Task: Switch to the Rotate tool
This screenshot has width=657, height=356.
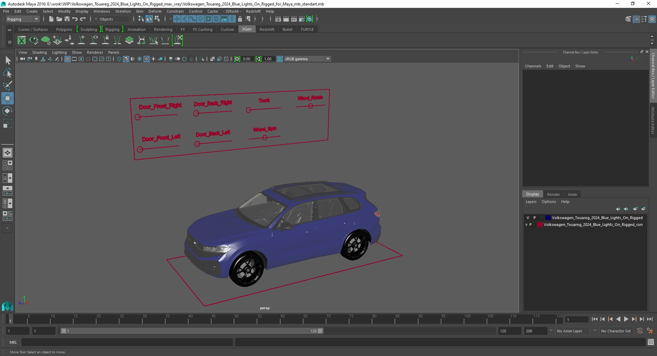Action: (x=8, y=111)
